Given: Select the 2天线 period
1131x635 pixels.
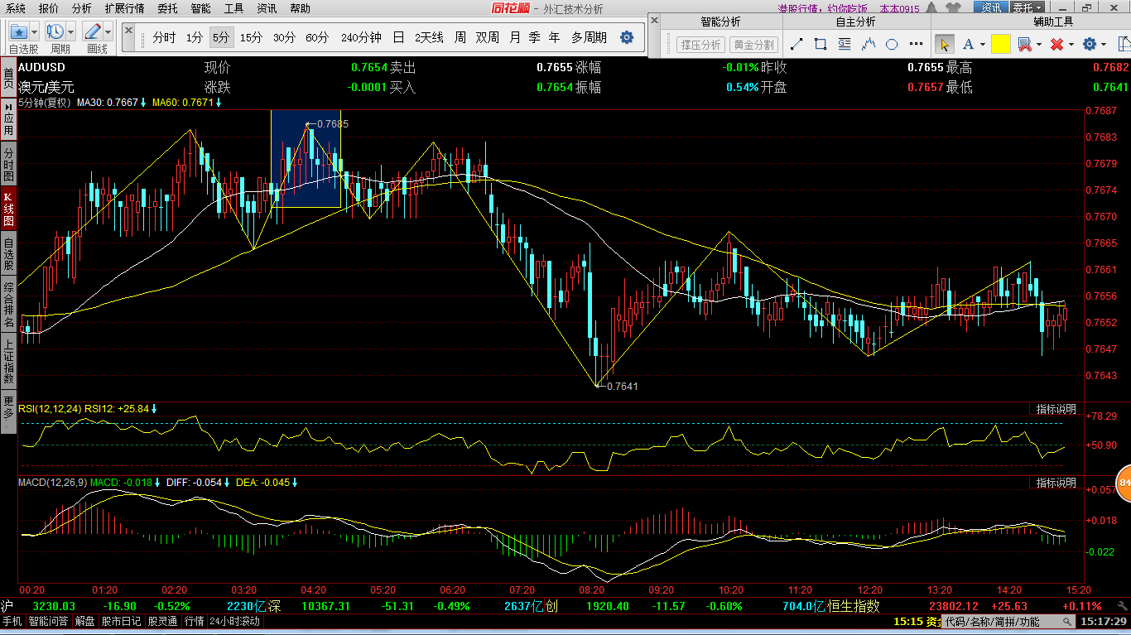Looking at the screenshot, I should (x=429, y=37).
